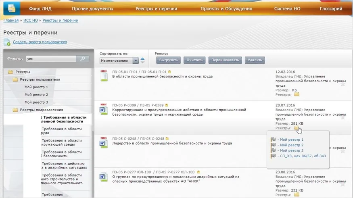Open the Фонд ЛНД menu

40,8
